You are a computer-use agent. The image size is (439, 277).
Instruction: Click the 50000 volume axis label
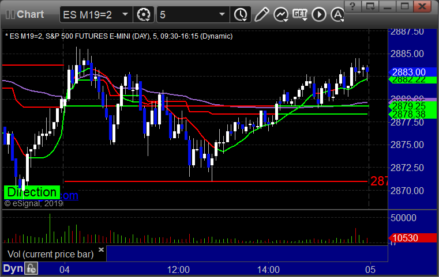(403, 218)
